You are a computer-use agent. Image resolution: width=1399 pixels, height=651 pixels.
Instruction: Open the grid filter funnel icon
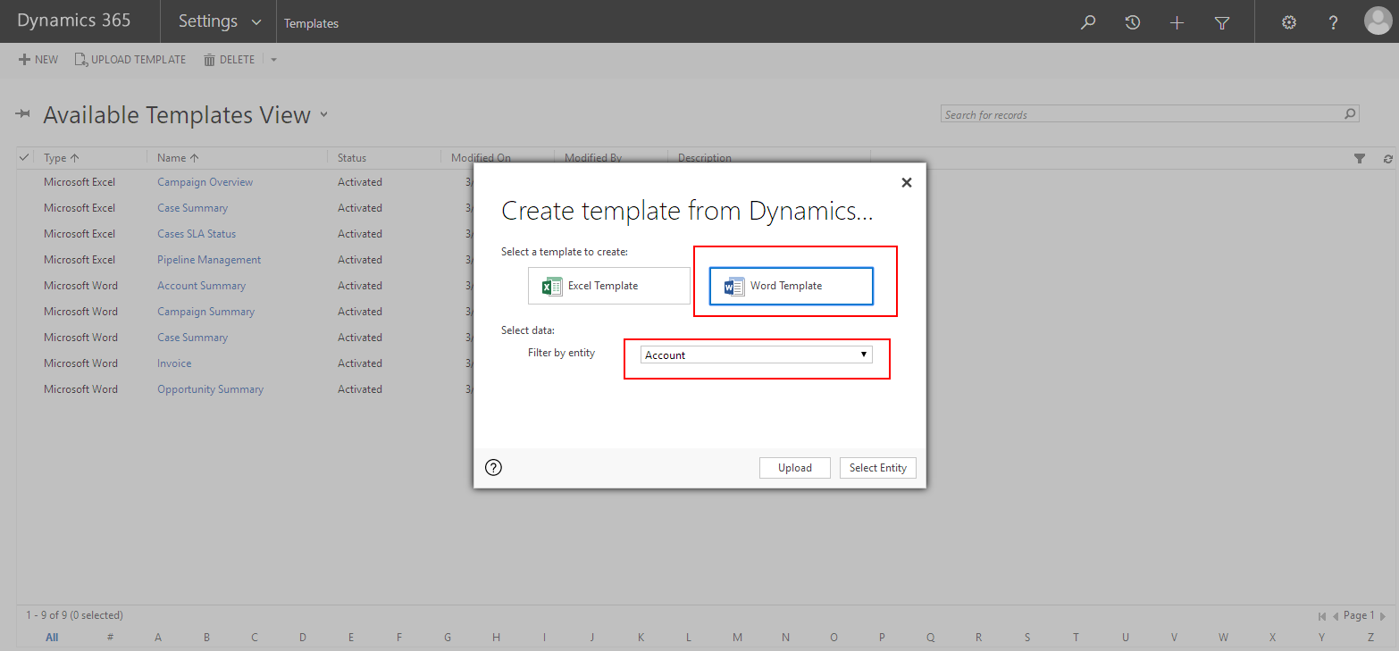pyautogui.click(x=1360, y=158)
